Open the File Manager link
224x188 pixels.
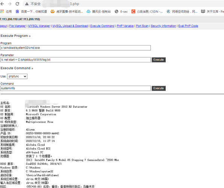(17, 26)
